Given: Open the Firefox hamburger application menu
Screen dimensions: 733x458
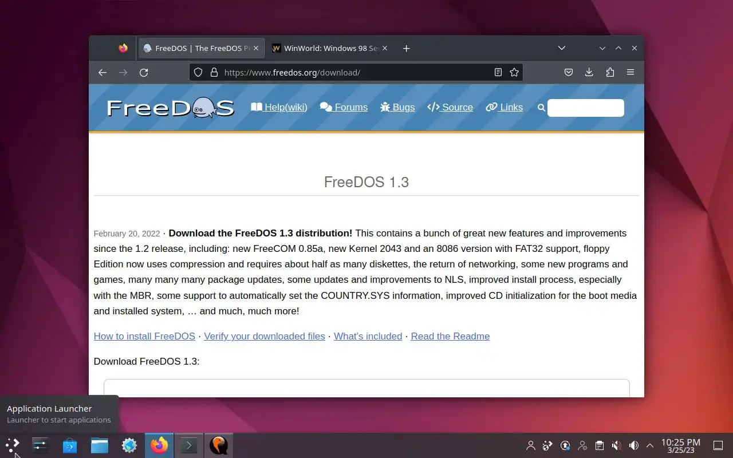Looking at the screenshot, I should (630, 72).
